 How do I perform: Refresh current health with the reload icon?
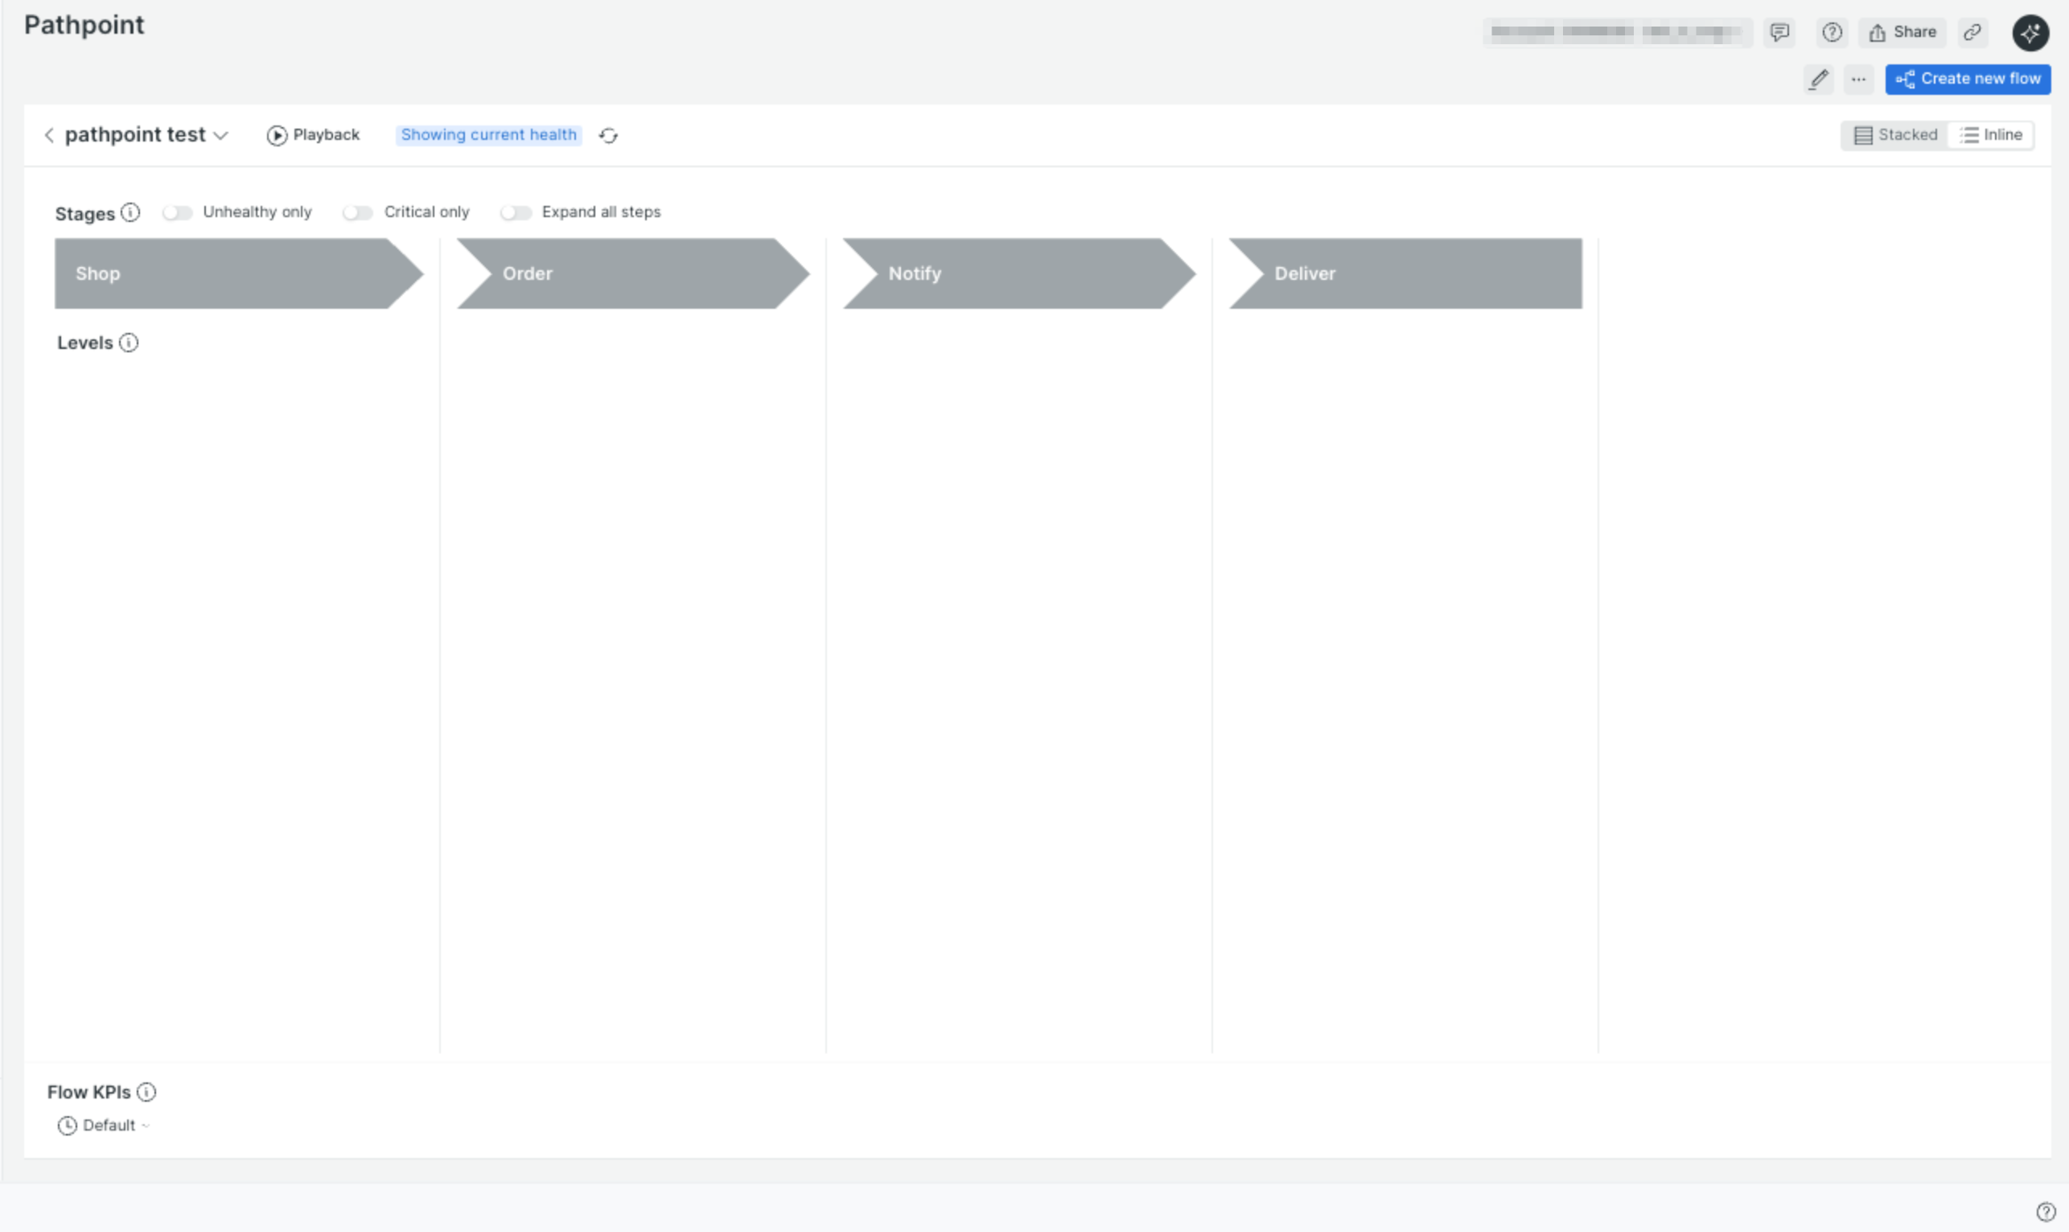tap(607, 135)
